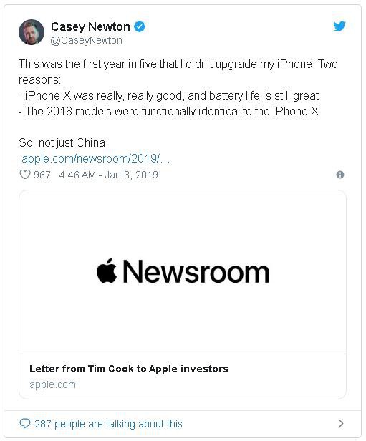Follow the apple.com/newsroom/2019 link

[x=96, y=159]
